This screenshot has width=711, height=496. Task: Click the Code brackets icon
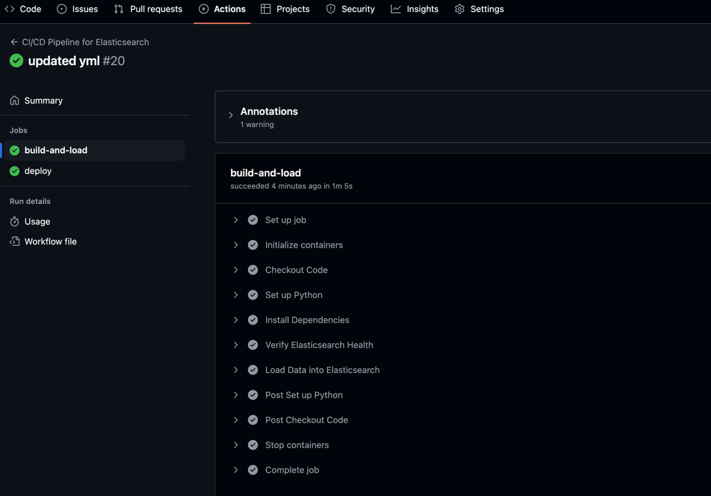[x=9, y=9]
